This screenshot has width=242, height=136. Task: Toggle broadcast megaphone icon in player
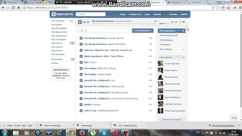[x=183, y=22]
